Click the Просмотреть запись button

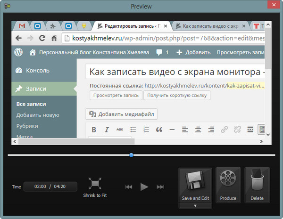coord(116,95)
